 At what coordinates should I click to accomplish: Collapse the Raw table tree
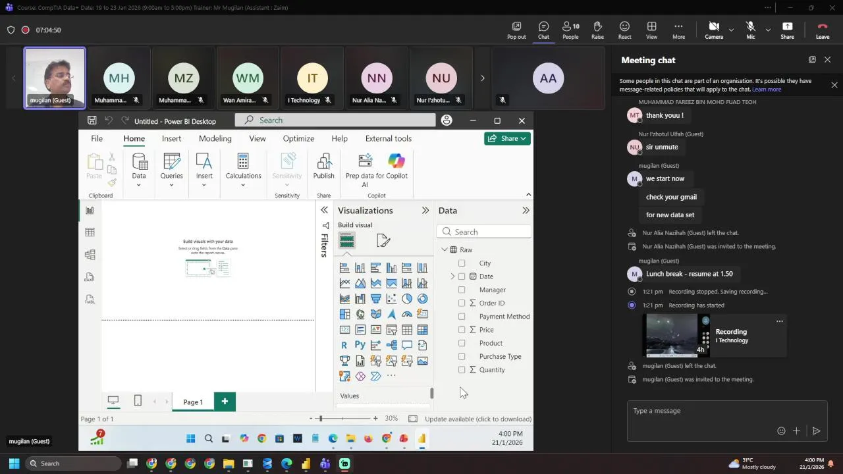(x=445, y=250)
